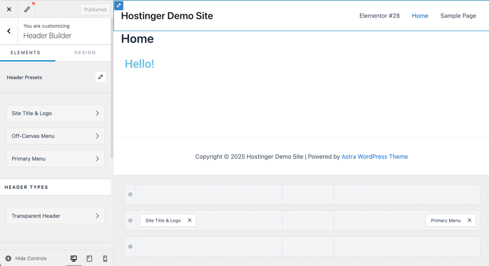Expand the Site Title & Logo panel
The image size is (489, 266).
tap(55, 113)
